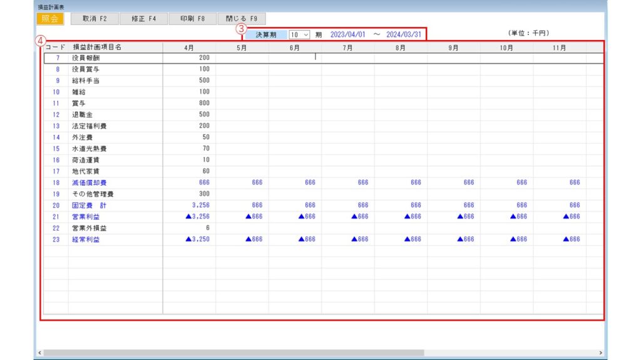Select the 7月 column header
The image size is (641, 360).
tap(347, 47)
